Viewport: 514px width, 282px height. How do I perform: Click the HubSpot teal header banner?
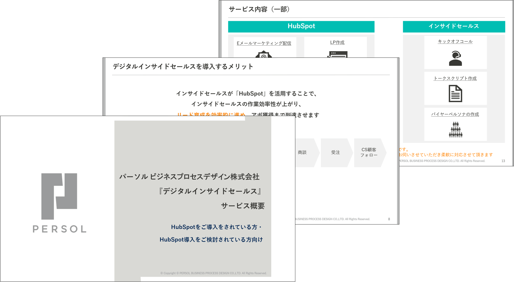[301, 26]
